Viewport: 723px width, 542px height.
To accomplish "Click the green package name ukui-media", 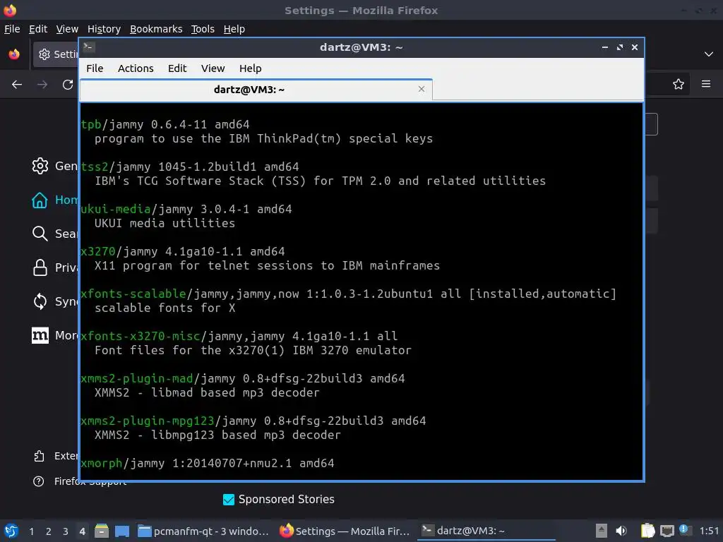I will coord(116,209).
